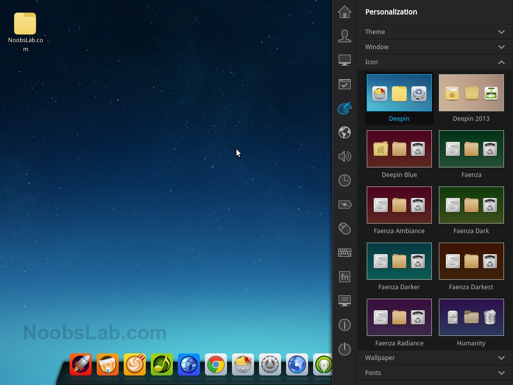Click the shutdown power icon in sidebar
513x385 pixels.
[345, 349]
